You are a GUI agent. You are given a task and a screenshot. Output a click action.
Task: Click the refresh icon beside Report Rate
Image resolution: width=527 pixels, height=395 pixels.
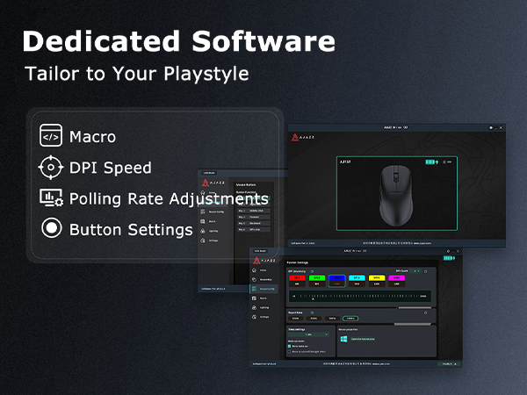(312, 312)
